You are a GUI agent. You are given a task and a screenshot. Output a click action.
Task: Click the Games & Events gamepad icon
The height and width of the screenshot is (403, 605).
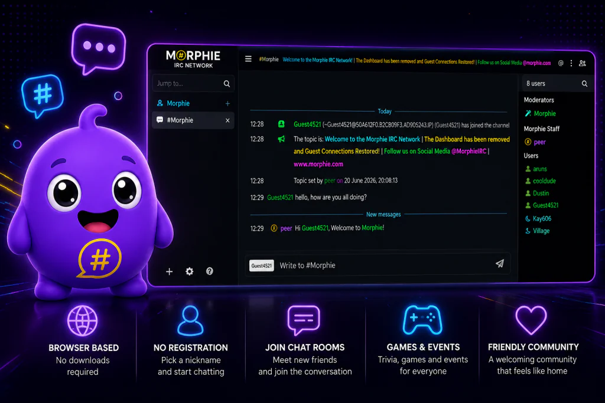(423, 320)
